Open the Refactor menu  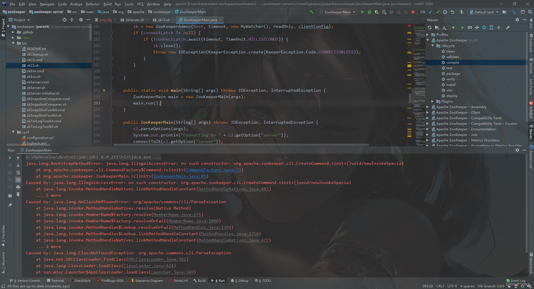coord(93,4)
